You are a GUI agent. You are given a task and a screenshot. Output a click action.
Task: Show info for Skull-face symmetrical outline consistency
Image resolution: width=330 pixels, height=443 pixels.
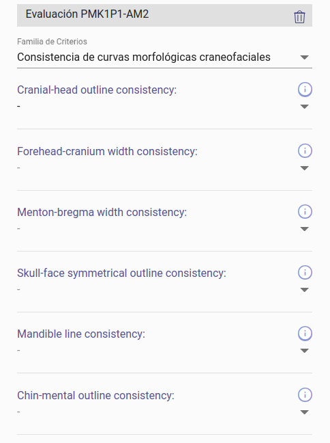tap(305, 273)
